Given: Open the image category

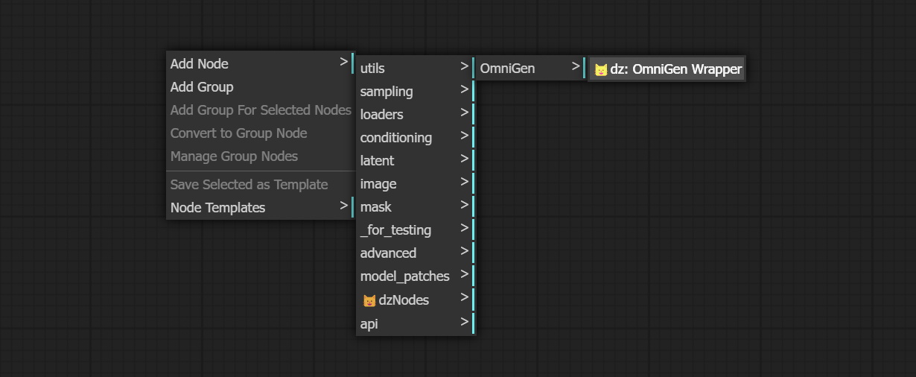Looking at the screenshot, I should click(x=416, y=184).
